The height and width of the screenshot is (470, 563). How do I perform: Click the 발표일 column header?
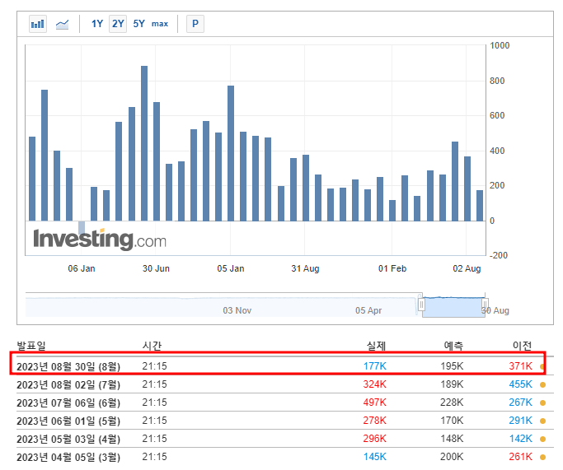coord(31,346)
